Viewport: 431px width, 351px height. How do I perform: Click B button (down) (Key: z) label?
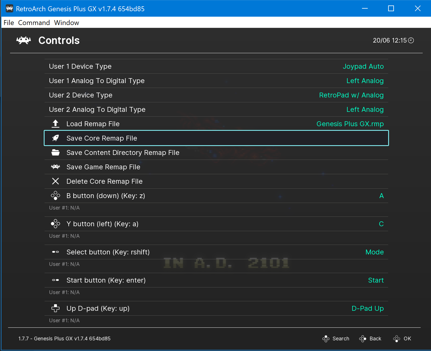106,196
